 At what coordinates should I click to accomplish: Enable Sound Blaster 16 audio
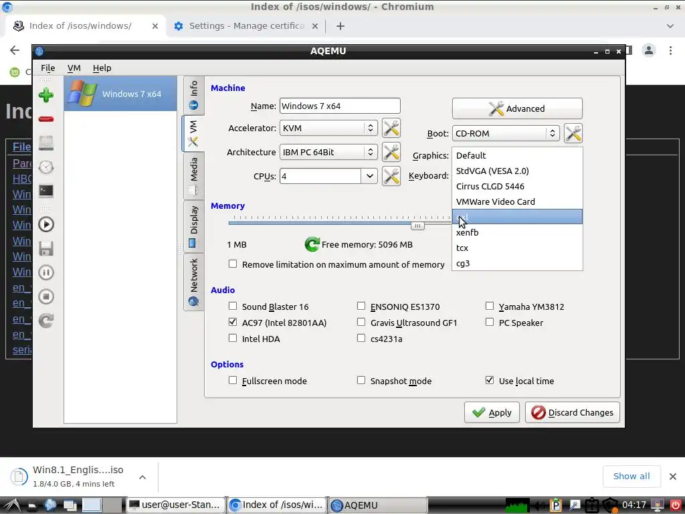tap(233, 306)
